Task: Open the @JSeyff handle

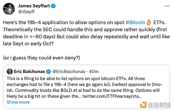Action: 27,12
